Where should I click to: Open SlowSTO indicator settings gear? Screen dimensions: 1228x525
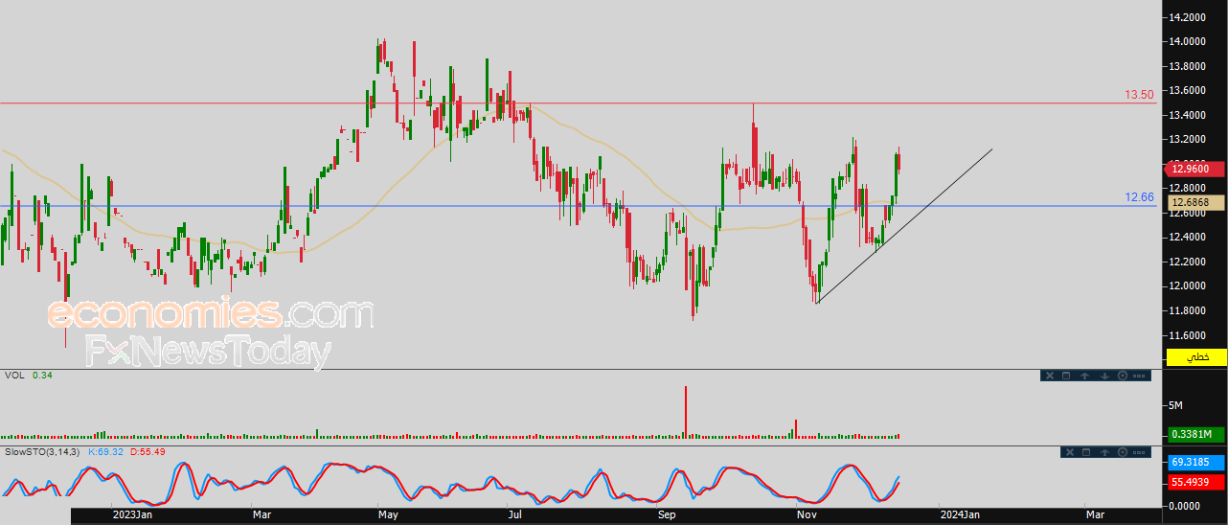point(1123,452)
